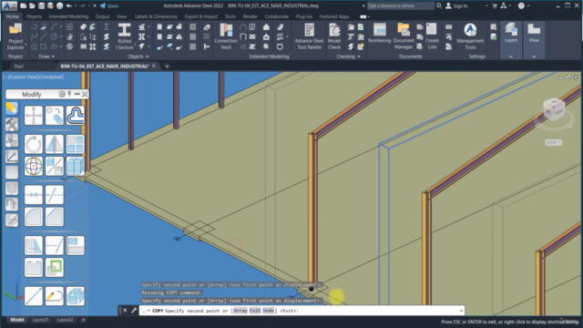Click the palette settings gear icon
Image resolution: width=583 pixels, height=328 pixels.
(62, 94)
